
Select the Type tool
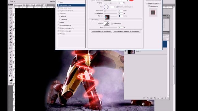[x=11, y=55]
